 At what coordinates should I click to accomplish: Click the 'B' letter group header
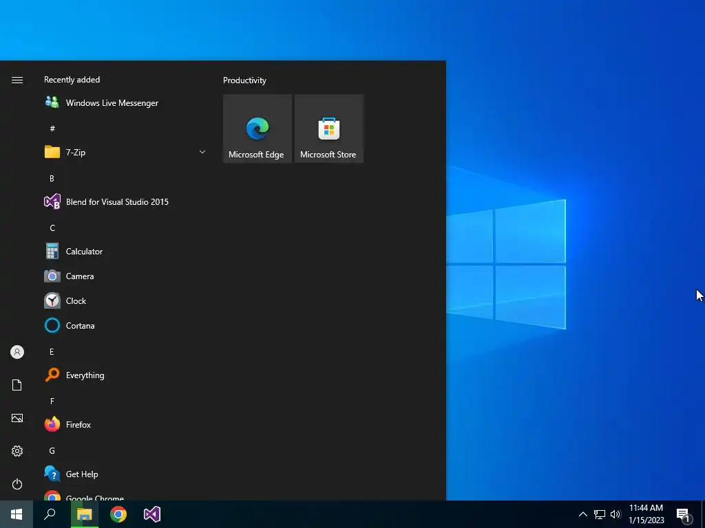[52, 178]
